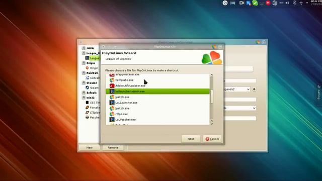Choose LoLPatcher.exe in the list
This screenshot has height=181, width=322.
(157, 120)
